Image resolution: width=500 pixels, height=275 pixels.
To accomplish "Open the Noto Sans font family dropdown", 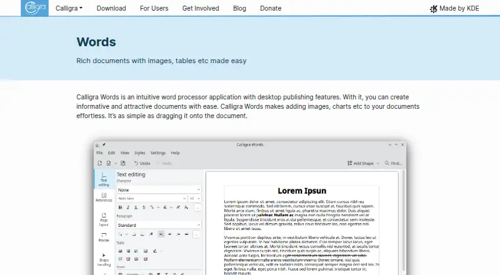I will point(152,198).
